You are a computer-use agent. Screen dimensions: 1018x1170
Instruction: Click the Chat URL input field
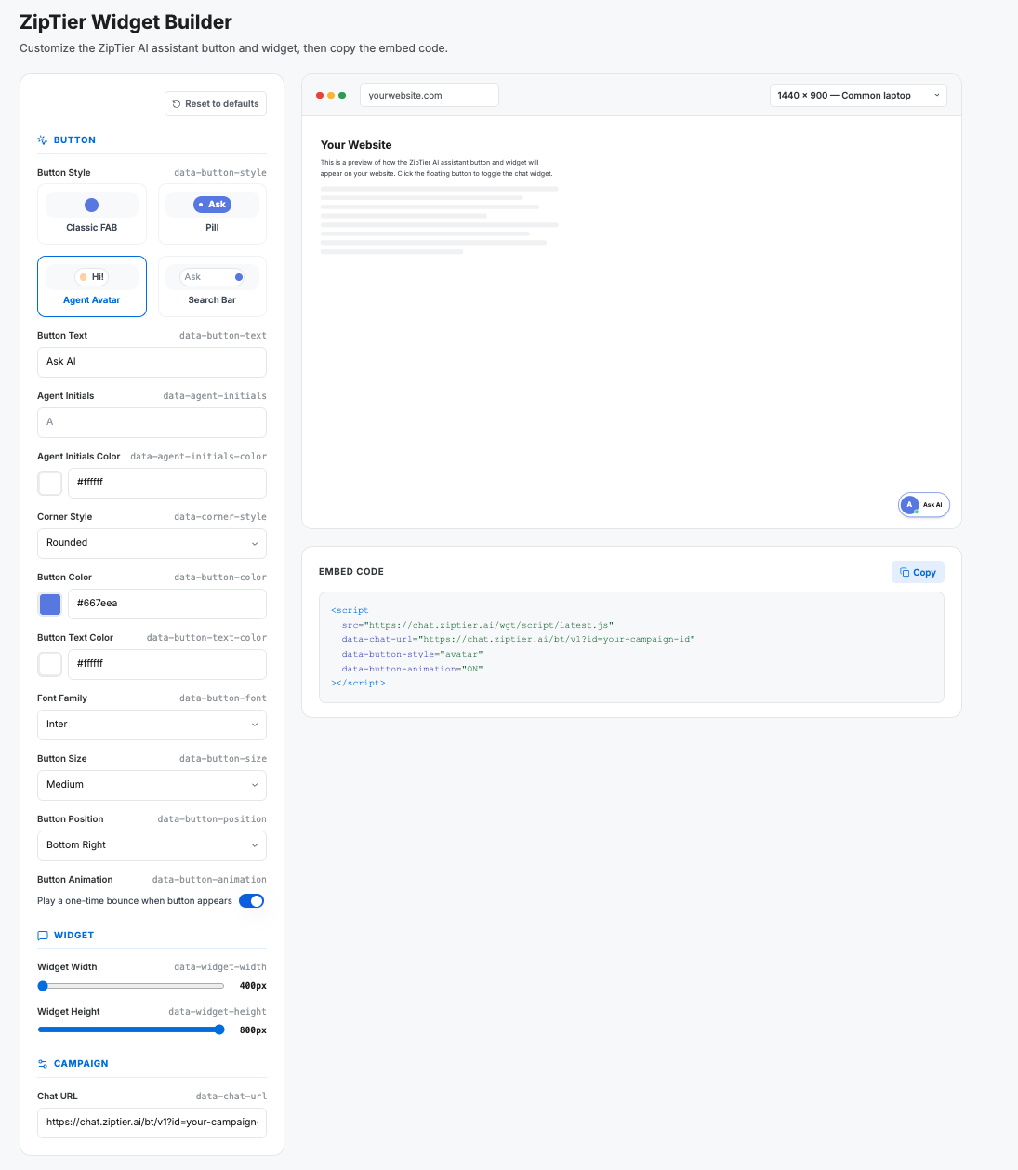(152, 1123)
